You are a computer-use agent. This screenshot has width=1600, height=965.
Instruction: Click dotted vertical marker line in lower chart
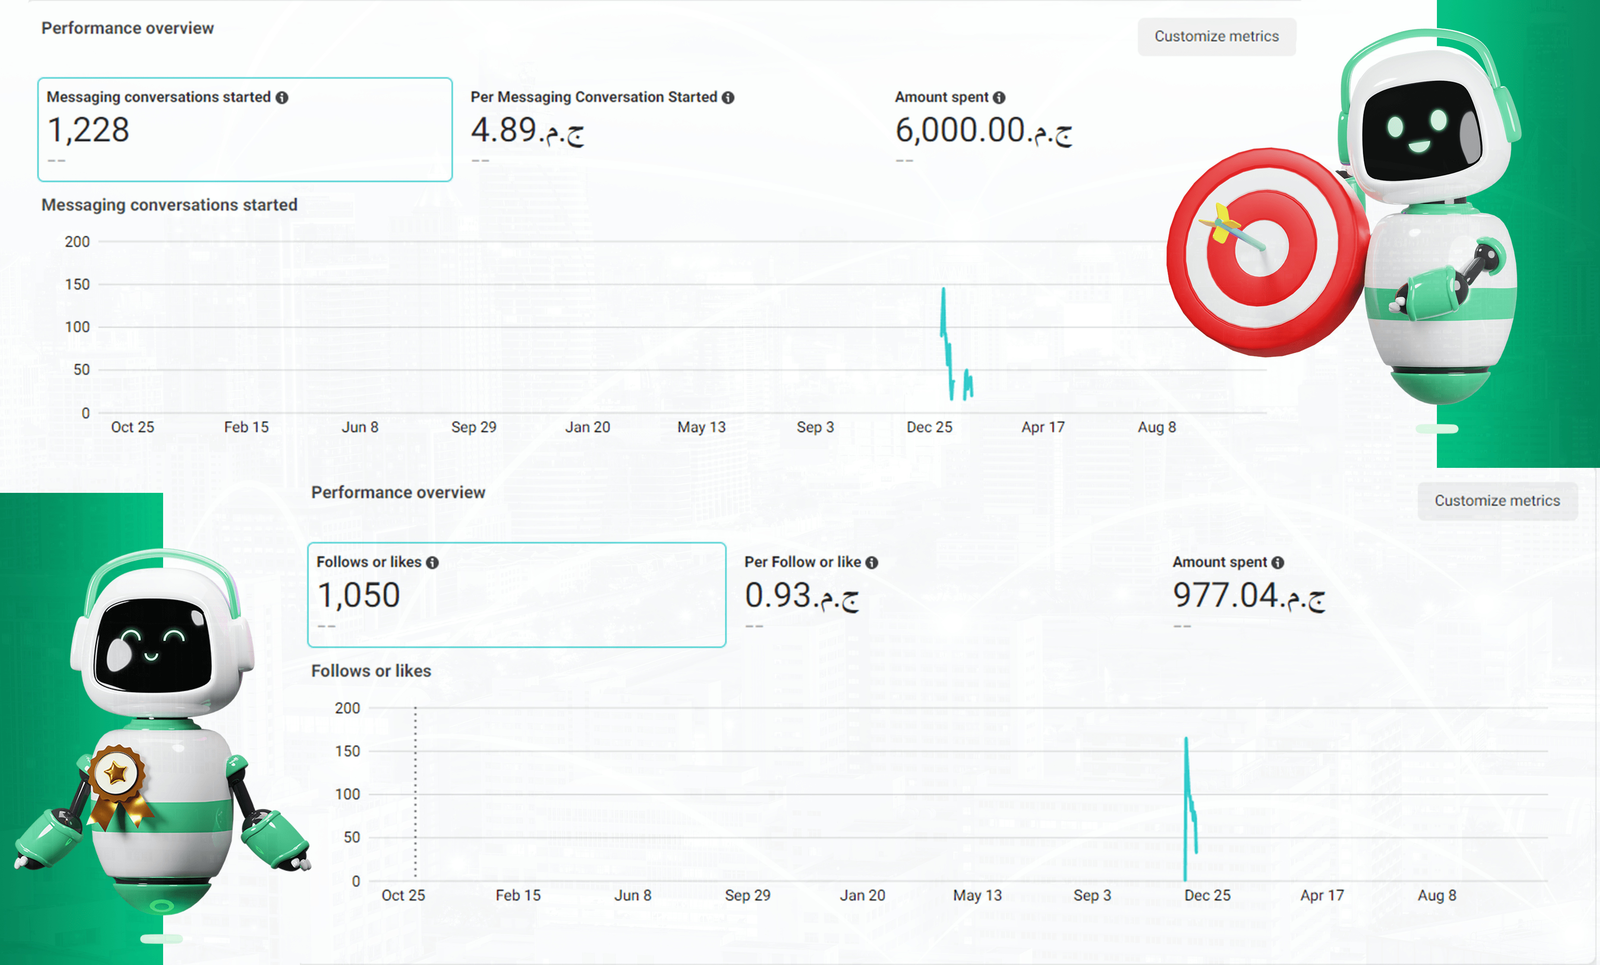pyautogui.click(x=416, y=792)
